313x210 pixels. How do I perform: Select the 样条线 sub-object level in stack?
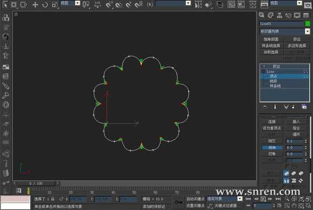click(275, 86)
